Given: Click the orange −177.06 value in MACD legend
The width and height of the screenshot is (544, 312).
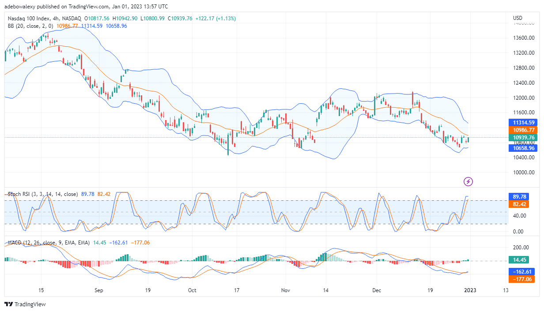Looking at the screenshot, I should (140, 243).
